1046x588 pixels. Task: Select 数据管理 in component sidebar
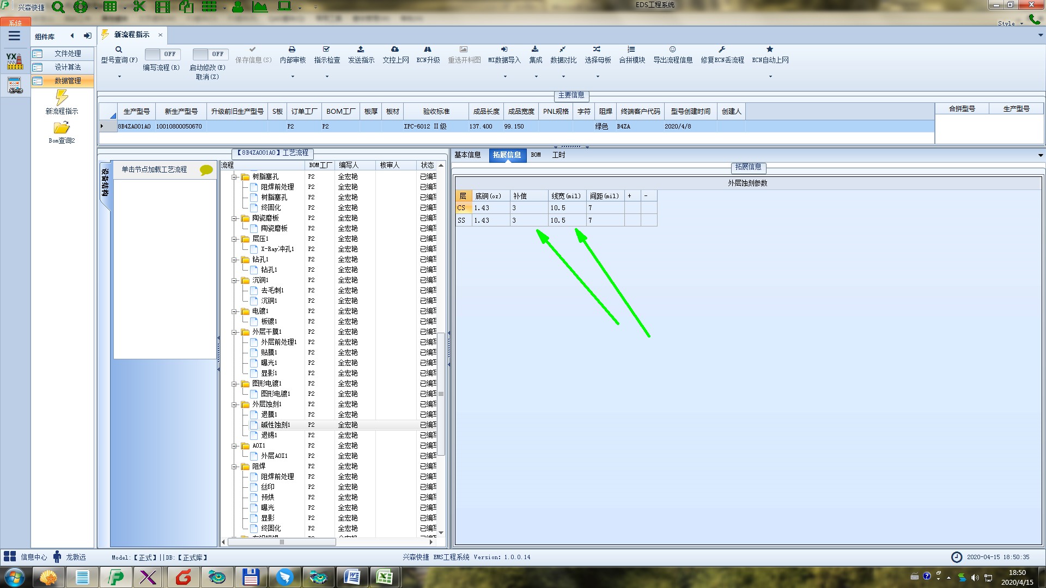68,81
